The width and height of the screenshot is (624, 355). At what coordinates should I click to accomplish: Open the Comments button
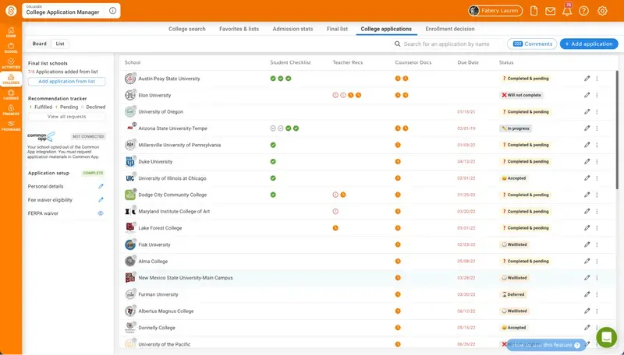pos(532,44)
